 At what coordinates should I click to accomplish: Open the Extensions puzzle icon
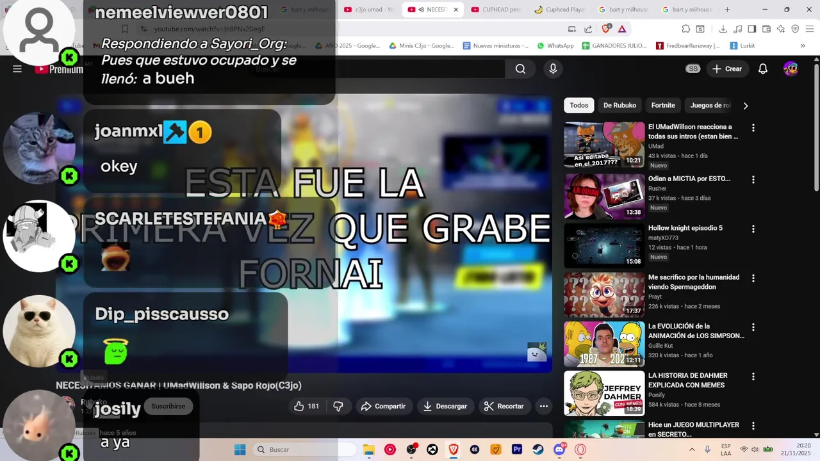685,29
